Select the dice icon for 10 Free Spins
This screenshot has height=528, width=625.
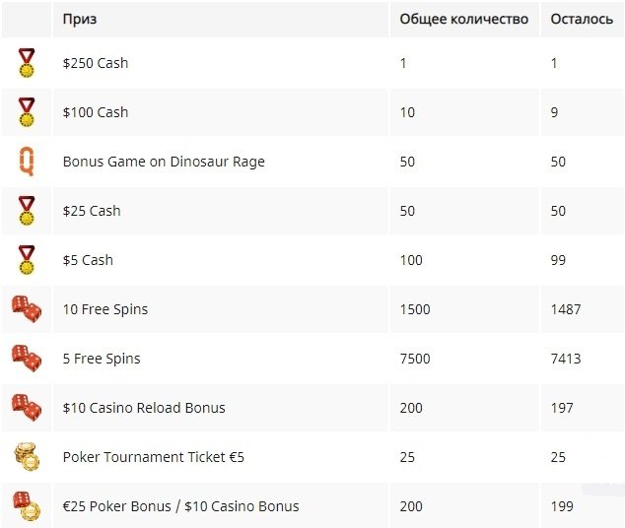(27, 309)
